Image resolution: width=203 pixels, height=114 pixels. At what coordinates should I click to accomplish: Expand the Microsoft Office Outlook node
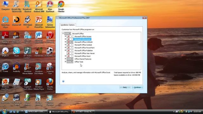(x=65, y=45)
